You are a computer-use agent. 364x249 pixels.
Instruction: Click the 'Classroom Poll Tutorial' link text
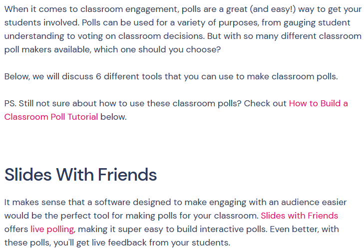(51, 117)
